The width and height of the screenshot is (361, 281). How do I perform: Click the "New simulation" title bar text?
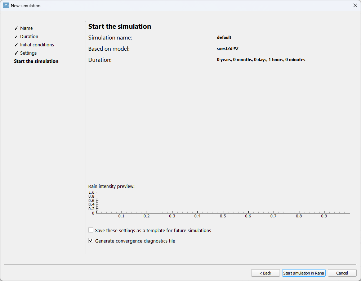tap(26, 6)
